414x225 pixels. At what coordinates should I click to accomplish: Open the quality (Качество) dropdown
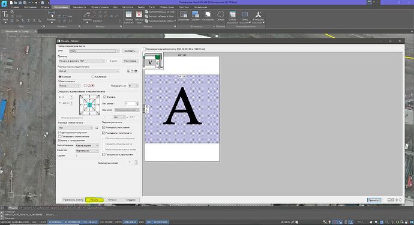87,151
